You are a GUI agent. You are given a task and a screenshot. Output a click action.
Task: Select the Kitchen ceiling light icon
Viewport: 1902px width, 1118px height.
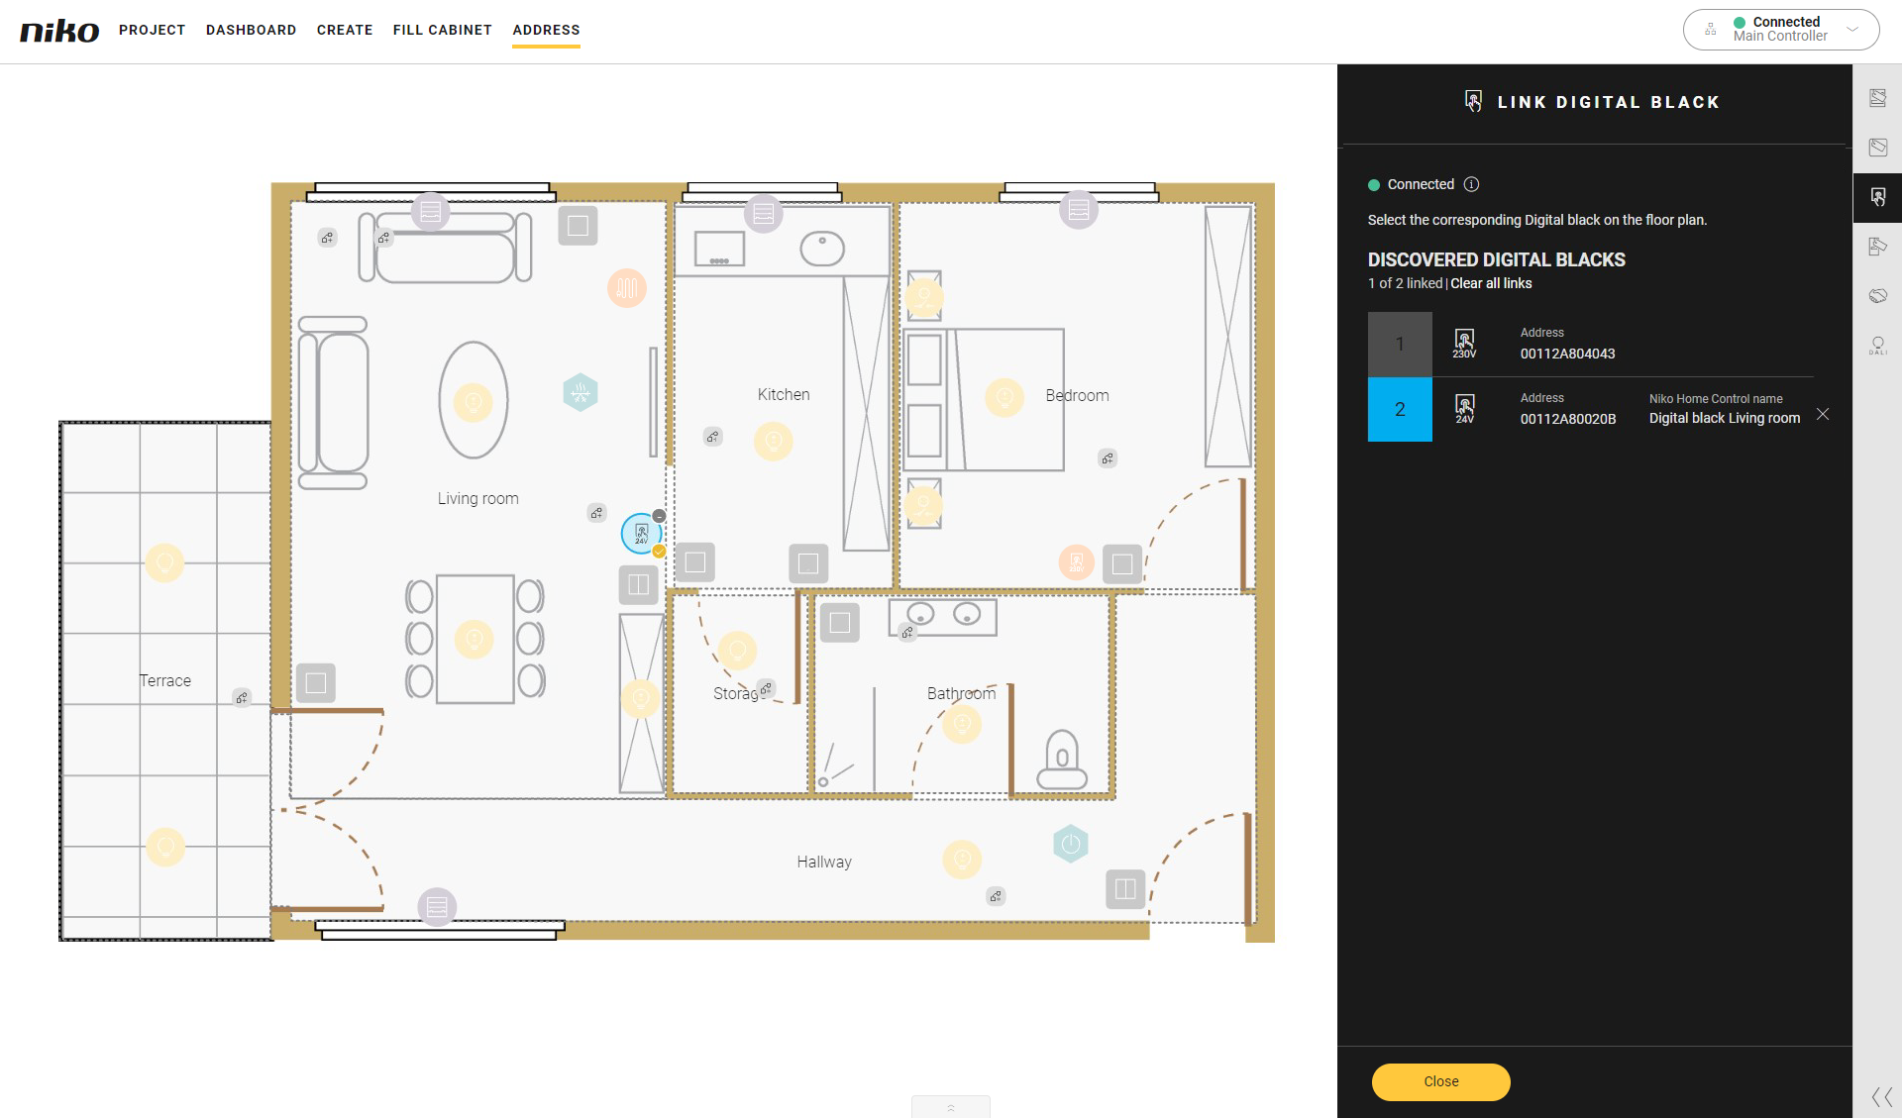tap(773, 441)
